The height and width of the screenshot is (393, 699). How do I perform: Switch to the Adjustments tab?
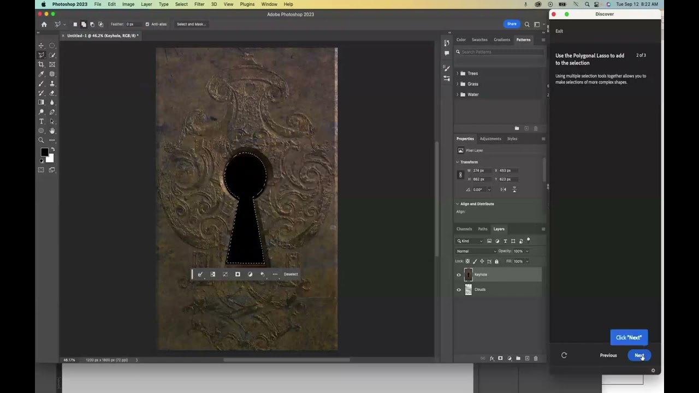pyautogui.click(x=490, y=139)
